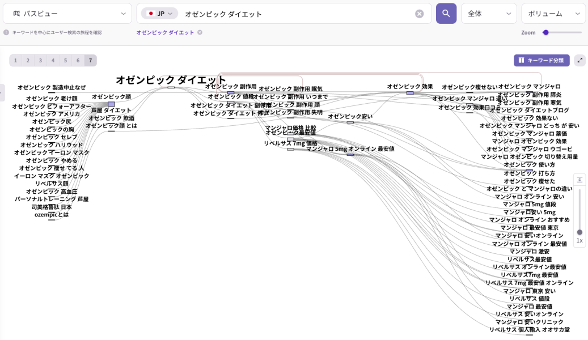Switch to page tab 4
This screenshot has width=588, height=340.
pyautogui.click(x=53, y=59)
